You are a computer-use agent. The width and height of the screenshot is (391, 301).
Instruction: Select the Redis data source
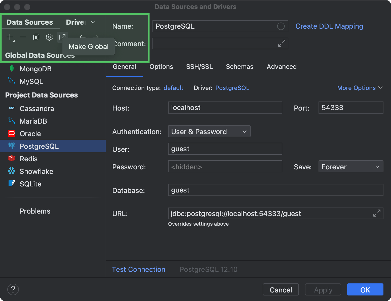point(28,159)
